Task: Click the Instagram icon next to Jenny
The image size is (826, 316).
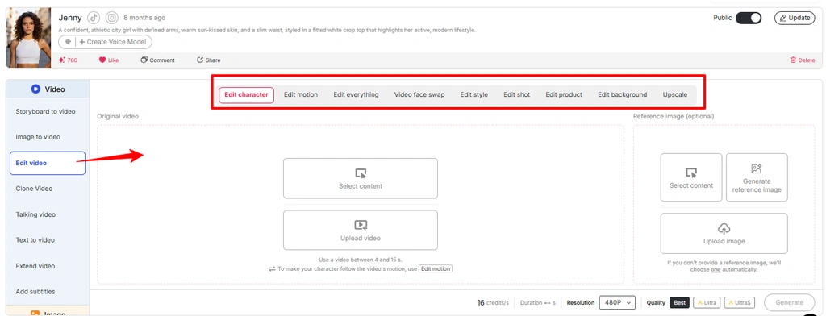Action: point(111,18)
